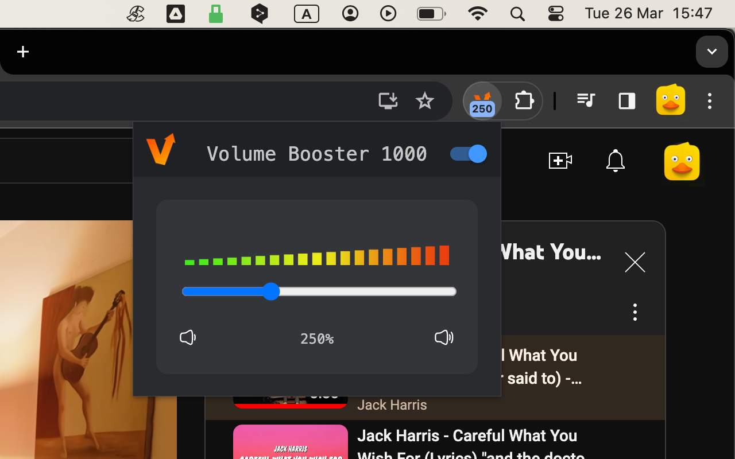Click the battery status icon

tap(431, 14)
